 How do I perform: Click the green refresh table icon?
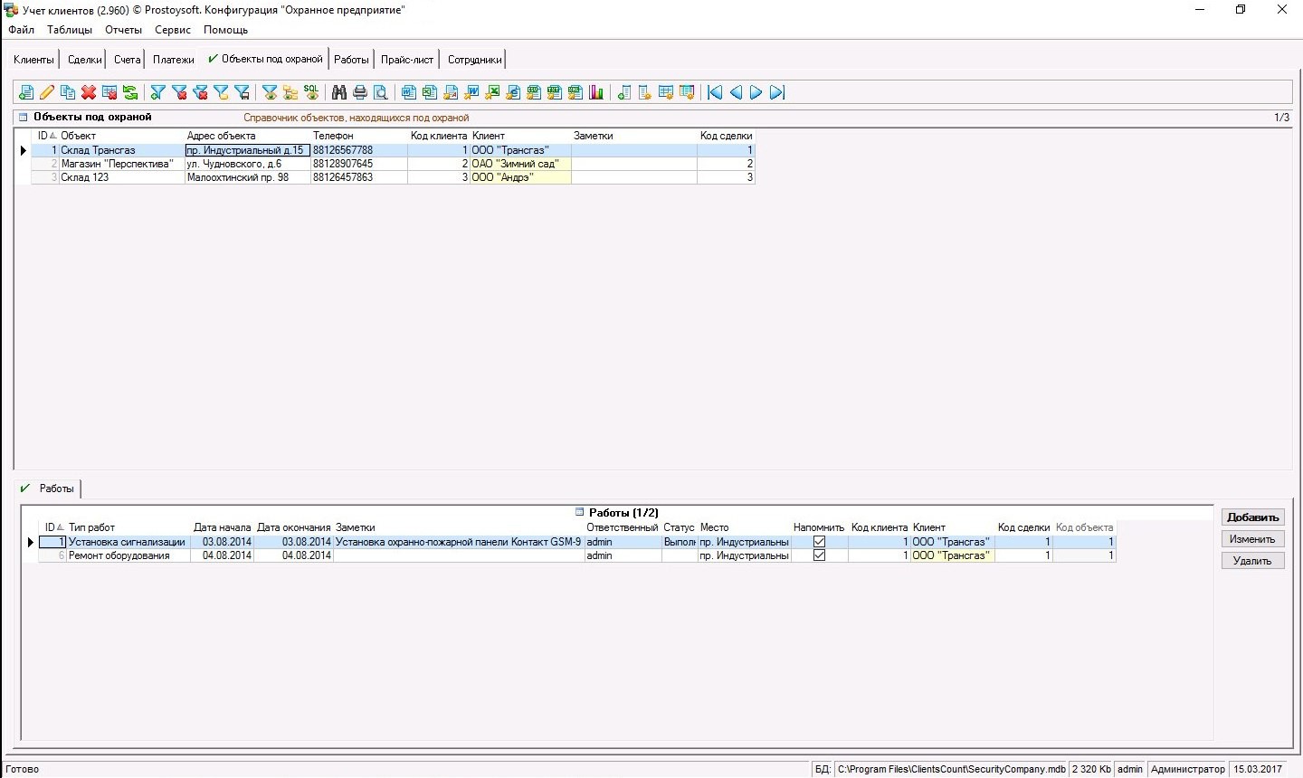(x=130, y=92)
